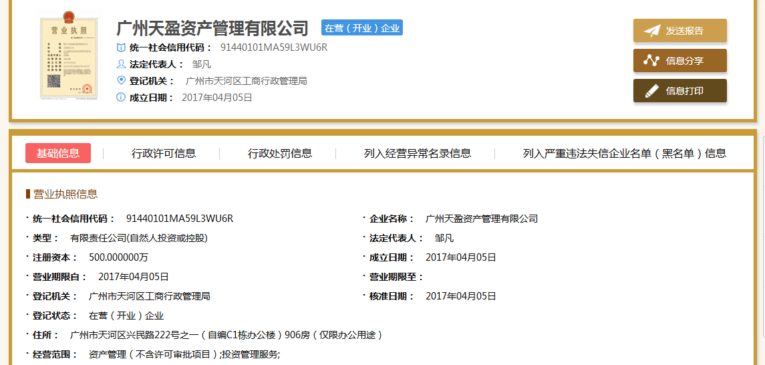Click credit code value in license info section
The image size is (765, 365).
[x=180, y=219]
